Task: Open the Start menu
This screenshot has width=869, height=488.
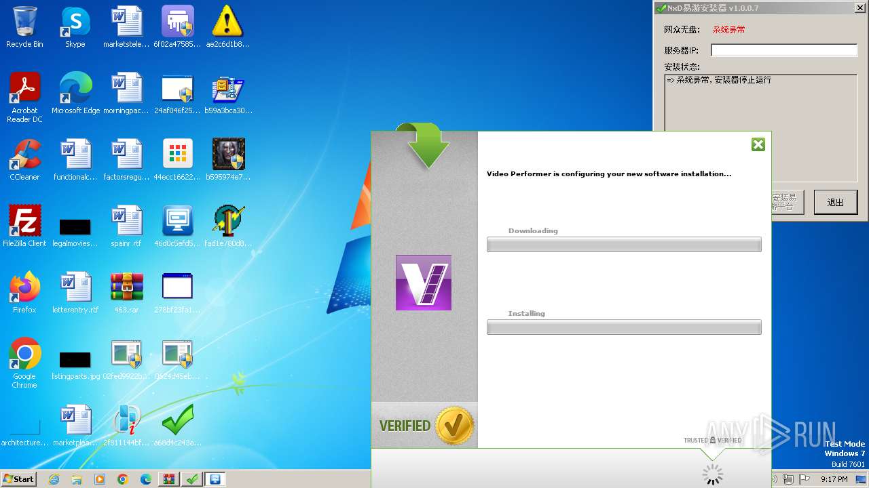Action: 19,479
